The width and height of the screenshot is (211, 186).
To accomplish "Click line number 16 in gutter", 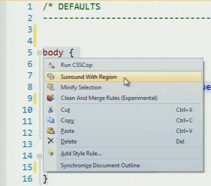I will pos(27,179).
